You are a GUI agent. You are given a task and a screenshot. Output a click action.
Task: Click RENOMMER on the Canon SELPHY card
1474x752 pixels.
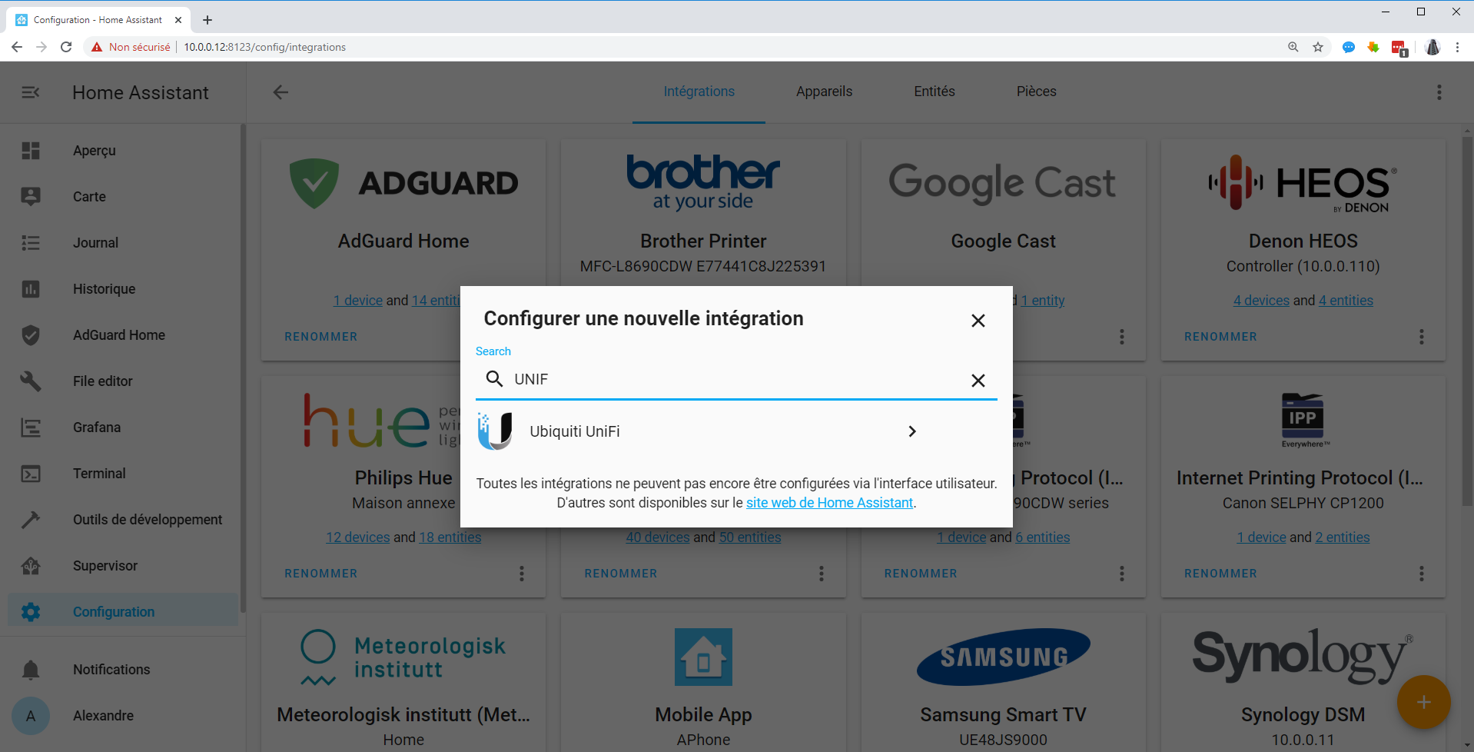pos(1220,574)
